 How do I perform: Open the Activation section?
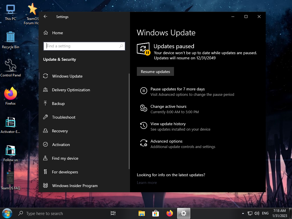84,145
